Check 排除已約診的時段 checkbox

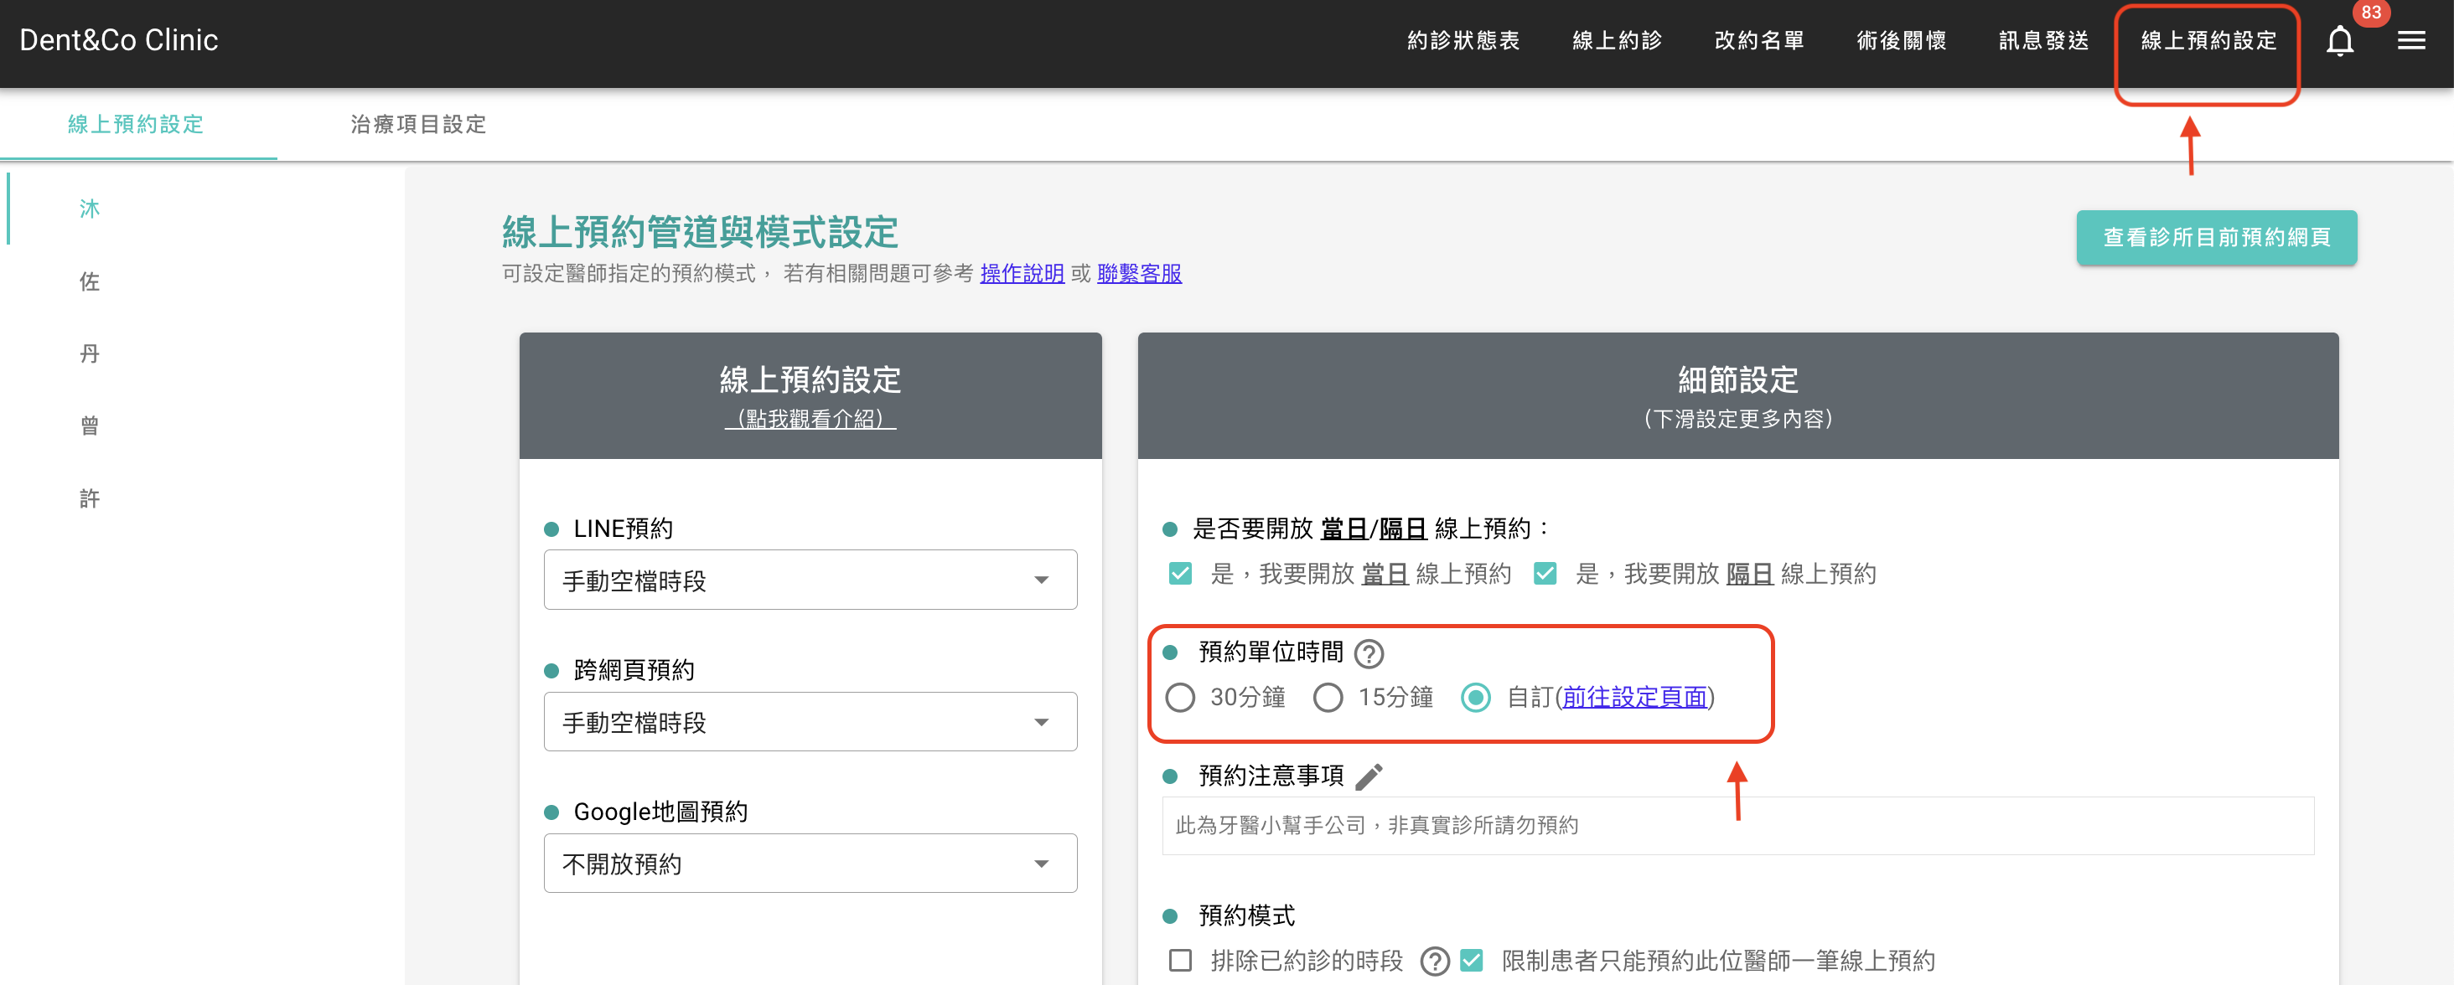click(x=1180, y=960)
